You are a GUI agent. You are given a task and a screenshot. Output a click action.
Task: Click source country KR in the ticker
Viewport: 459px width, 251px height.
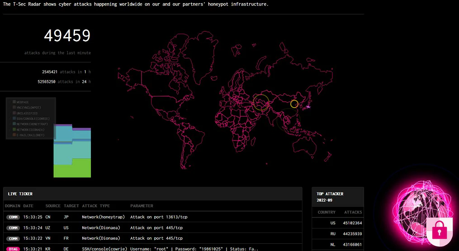[x=48, y=249]
